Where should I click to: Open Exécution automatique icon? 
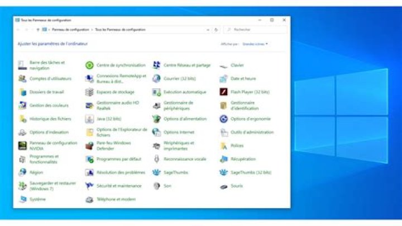coord(156,92)
